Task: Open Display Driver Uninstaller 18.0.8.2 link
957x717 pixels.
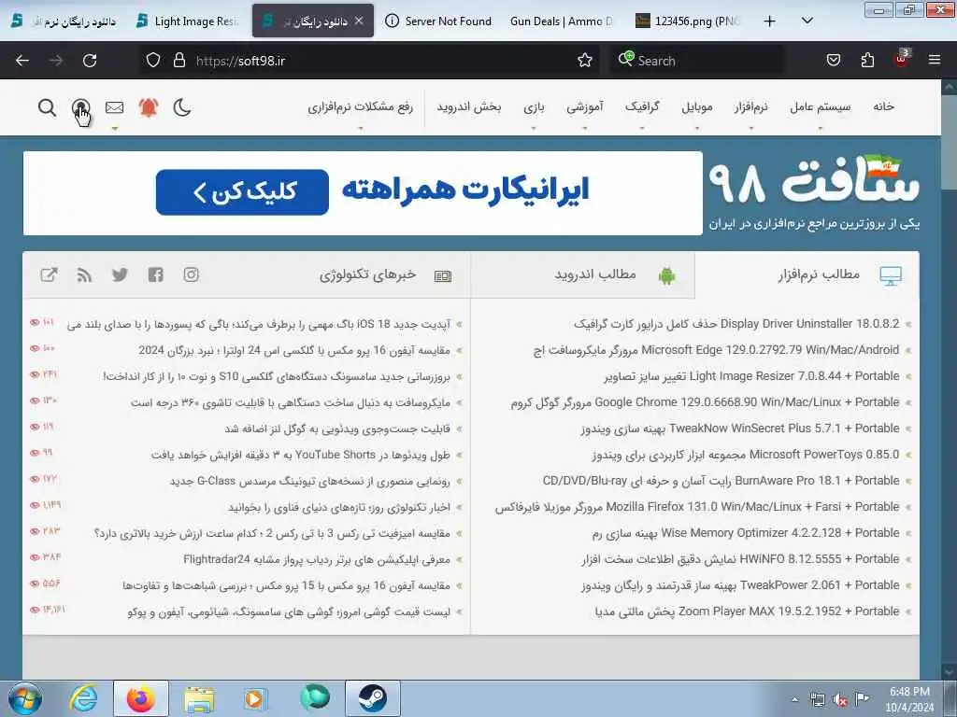Action: 736,324
